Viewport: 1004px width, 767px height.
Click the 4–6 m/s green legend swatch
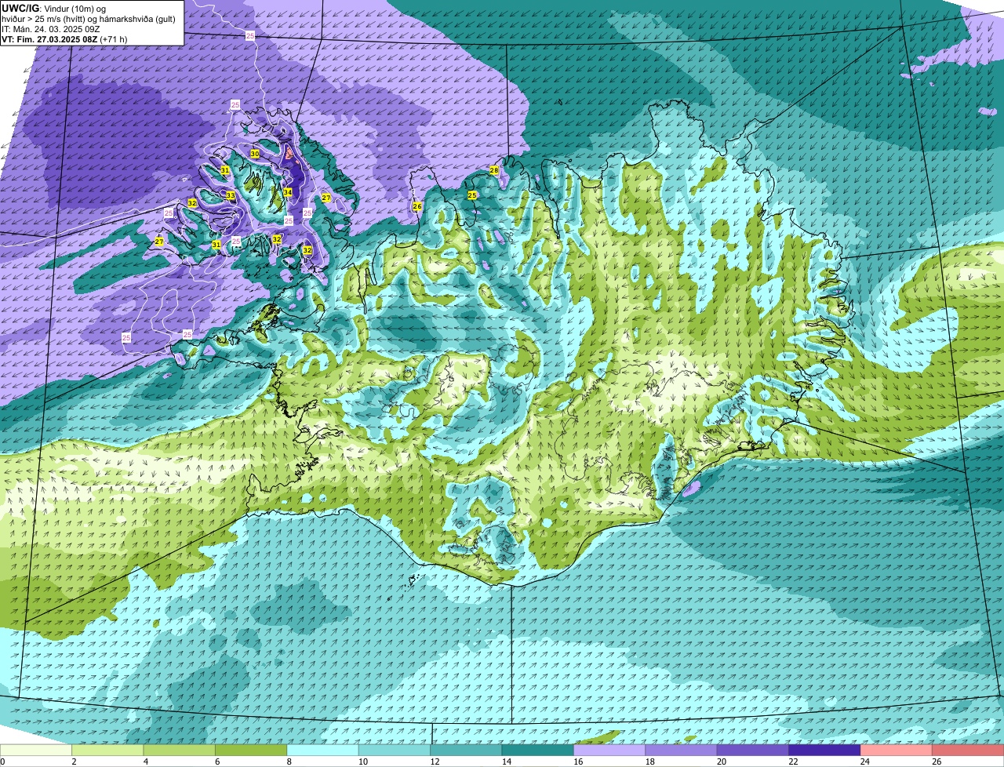click(180, 751)
